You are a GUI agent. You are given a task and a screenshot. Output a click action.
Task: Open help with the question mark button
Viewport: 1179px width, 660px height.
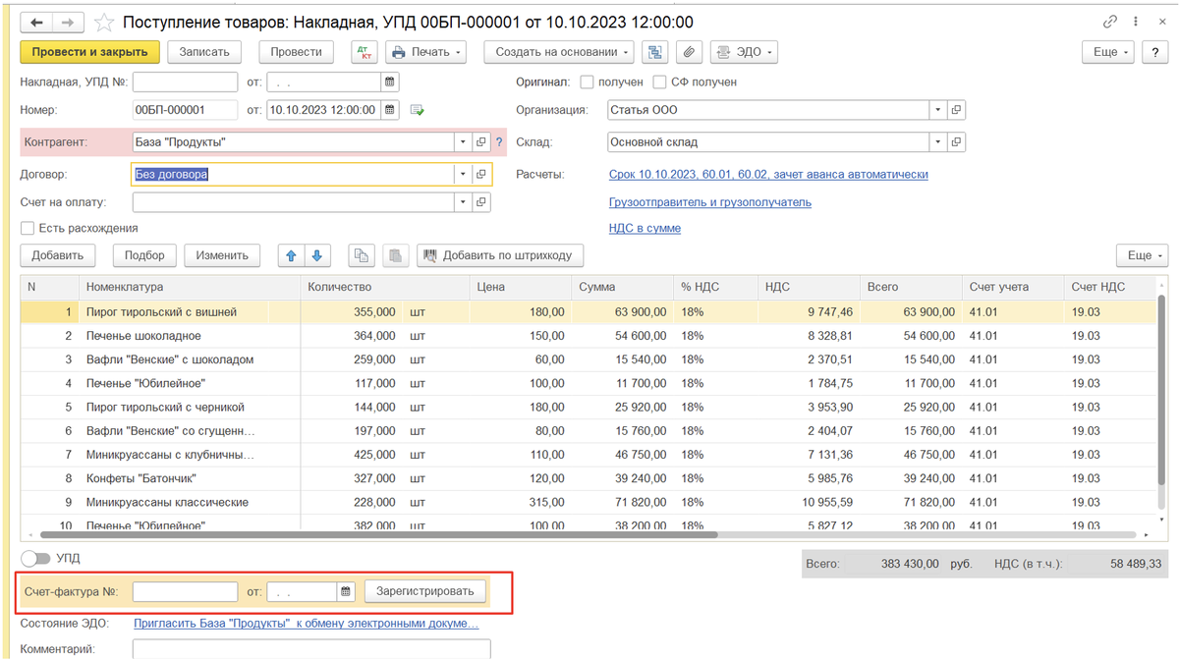point(1154,52)
